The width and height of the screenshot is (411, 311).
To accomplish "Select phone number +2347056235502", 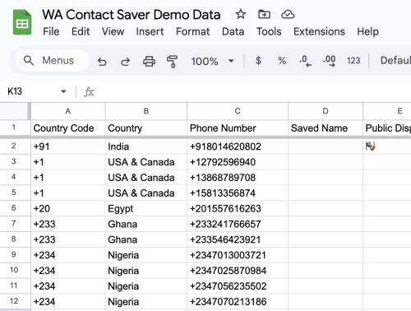I will (x=238, y=286).
